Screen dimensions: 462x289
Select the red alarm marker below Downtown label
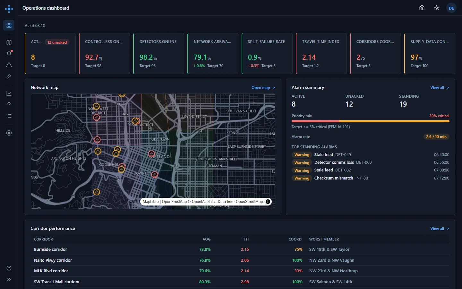[155, 175]
